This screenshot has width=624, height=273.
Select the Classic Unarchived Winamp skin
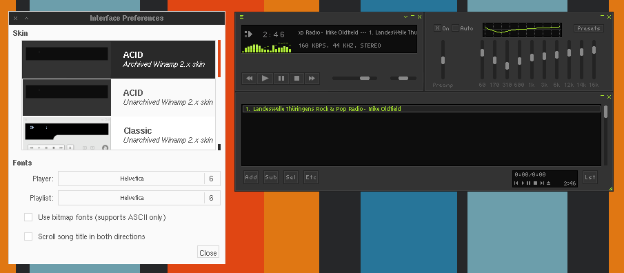[119, 133]
